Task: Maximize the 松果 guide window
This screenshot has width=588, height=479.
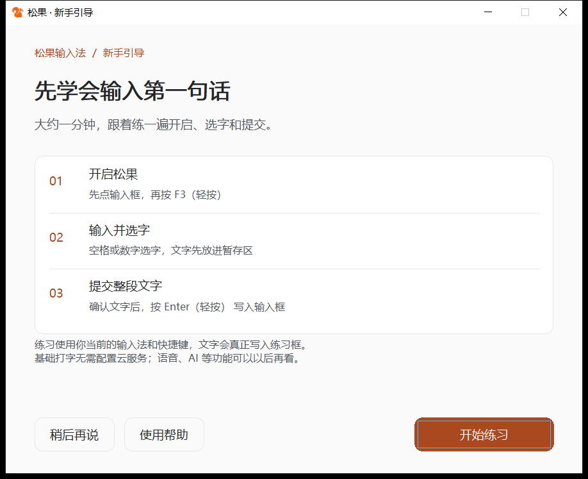Action: coord(525,12)
